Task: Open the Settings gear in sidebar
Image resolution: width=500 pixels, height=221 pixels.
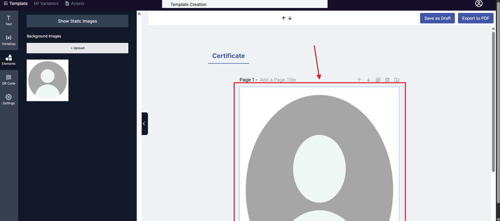Action: [x=9, y=99]
